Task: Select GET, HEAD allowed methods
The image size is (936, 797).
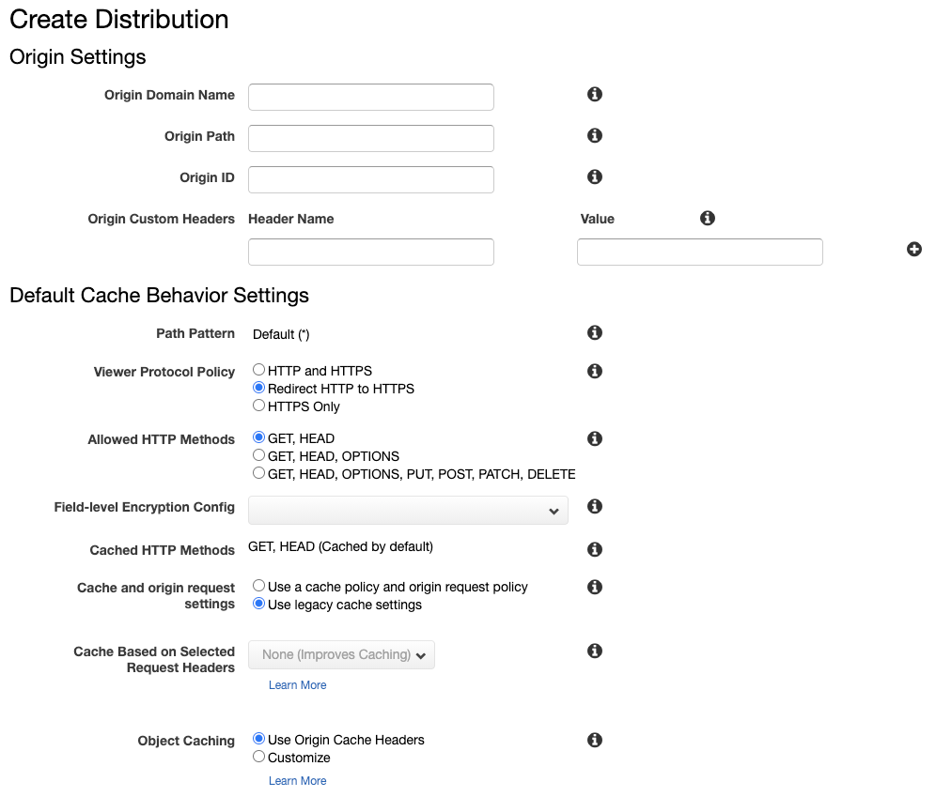Action: tap(258, 437)
